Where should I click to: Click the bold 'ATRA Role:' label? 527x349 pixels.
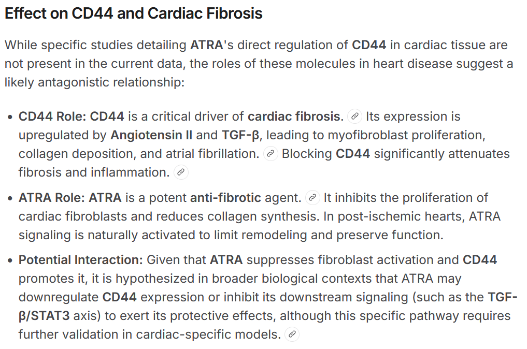point(51,197)
